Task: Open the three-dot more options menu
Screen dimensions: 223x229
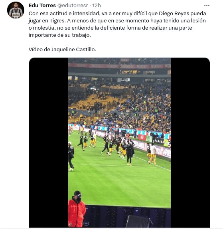Action: [x=207, y=6]
